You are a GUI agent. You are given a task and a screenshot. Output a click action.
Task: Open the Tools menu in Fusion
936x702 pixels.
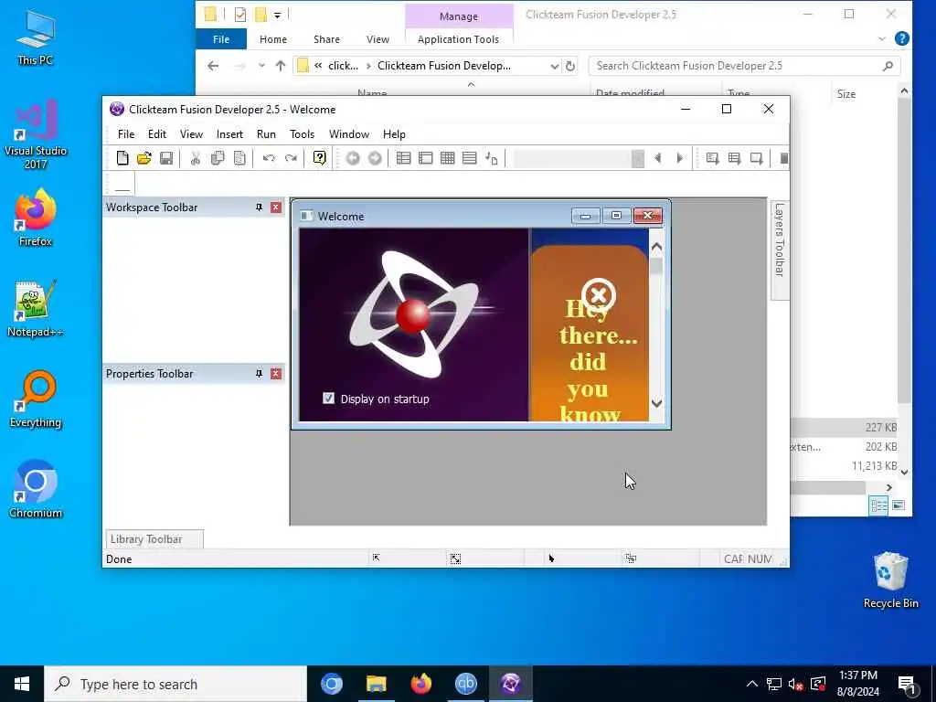tap(302, 134)
